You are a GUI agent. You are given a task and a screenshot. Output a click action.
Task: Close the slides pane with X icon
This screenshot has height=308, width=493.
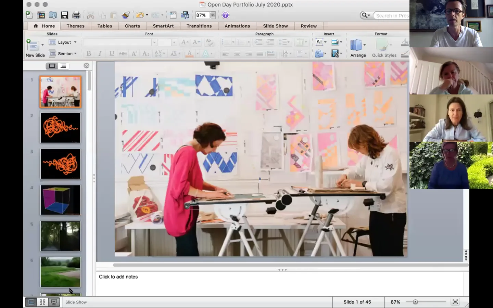pos(87,65)
